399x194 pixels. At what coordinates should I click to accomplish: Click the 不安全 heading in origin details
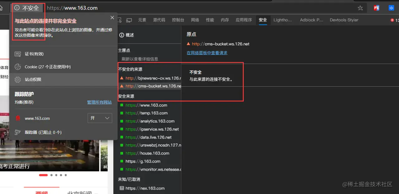click(x=195, y=72)
